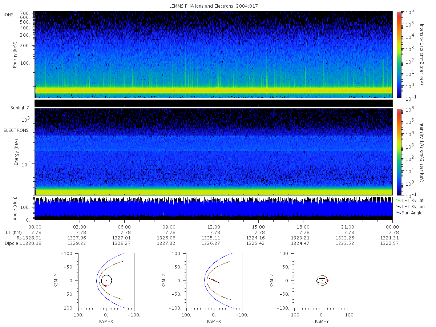Click the 18:00 time tick label
This screenshot has width=436, height=327.
click(303, 227)
